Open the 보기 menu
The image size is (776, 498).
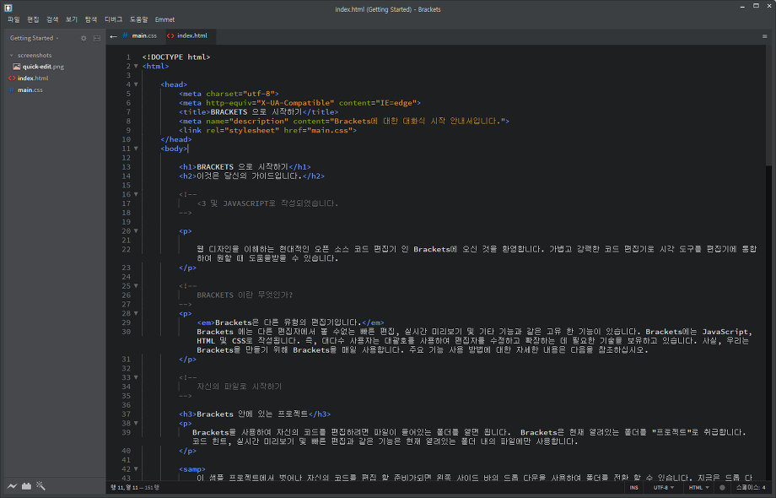[x=72, y=19]
